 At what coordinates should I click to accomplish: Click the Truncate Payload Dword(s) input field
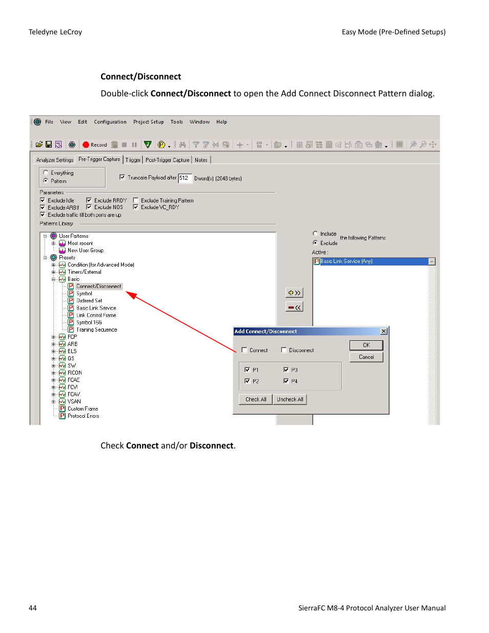click(185, 178)
